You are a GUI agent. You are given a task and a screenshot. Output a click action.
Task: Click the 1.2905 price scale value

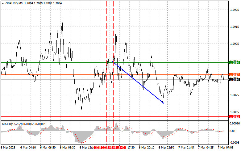point(235,44)
